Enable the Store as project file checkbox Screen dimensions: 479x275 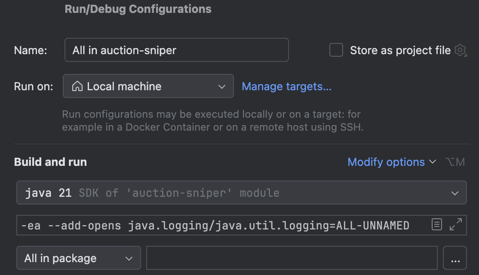tap(336, 50)
